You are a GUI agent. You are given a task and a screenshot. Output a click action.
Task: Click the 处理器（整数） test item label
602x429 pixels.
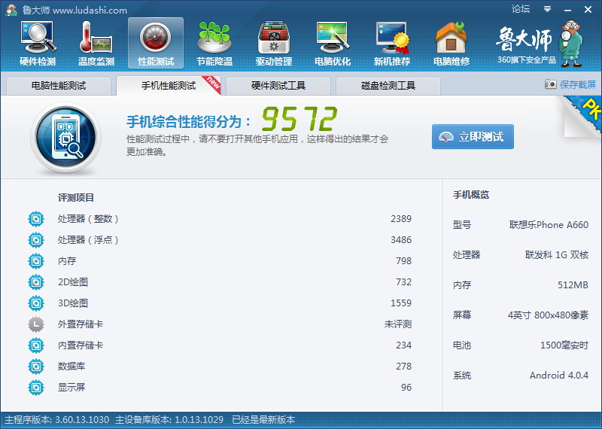pos(88,219)
